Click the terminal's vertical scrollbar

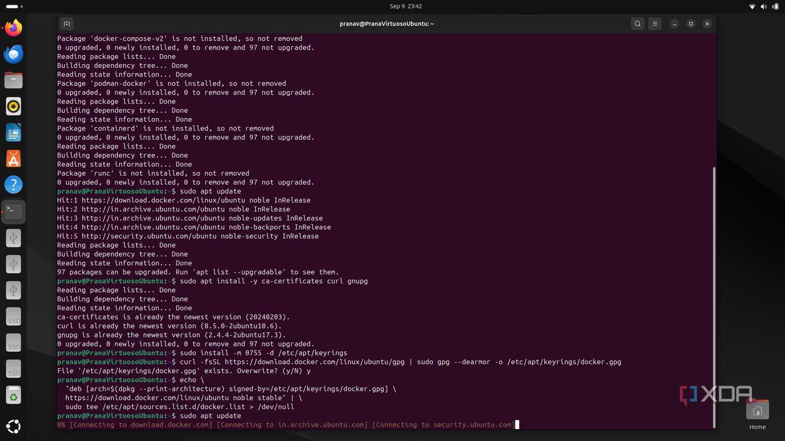pyautogui.click(x=714, y=297)
